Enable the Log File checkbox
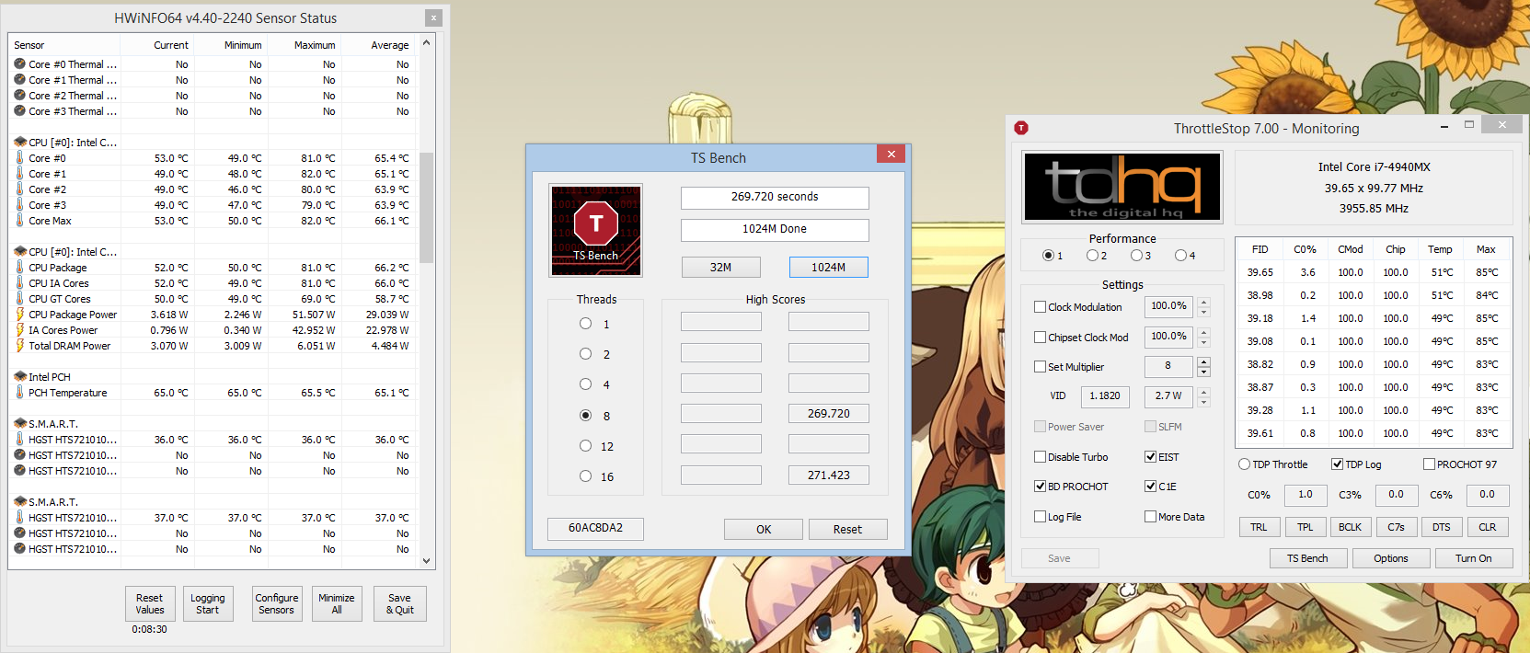Image resolution: width=1530 pixels, height=653 pixels. pos(1040,517)
